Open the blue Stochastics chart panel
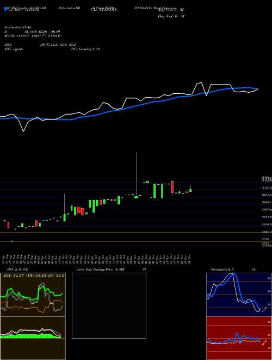The image size is (272, 360). click(239, 295)
